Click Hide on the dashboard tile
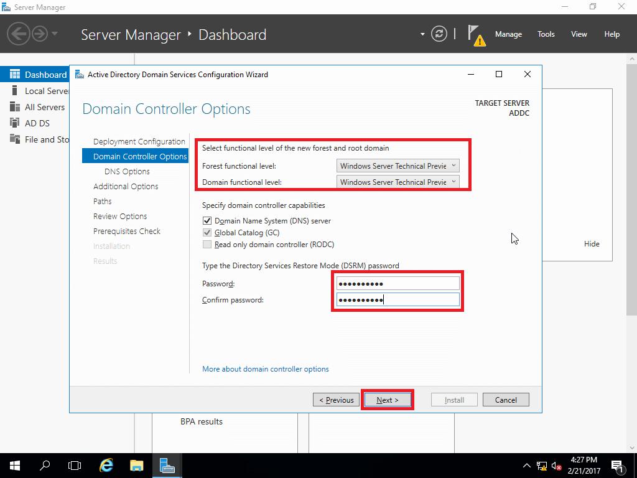This screenshot has width=637, height=478. (x=592, y=244)
